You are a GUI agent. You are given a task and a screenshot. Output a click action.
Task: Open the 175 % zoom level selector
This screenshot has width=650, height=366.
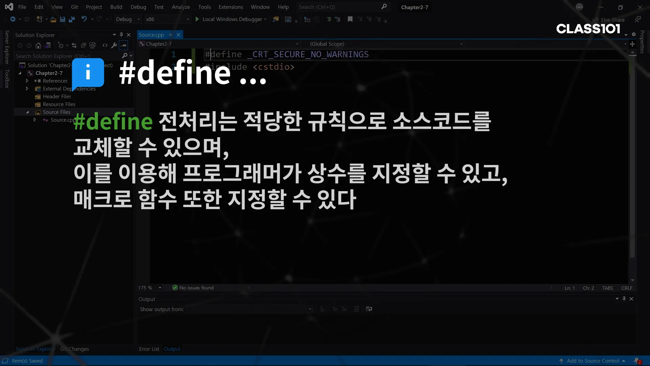click(160, 288)
